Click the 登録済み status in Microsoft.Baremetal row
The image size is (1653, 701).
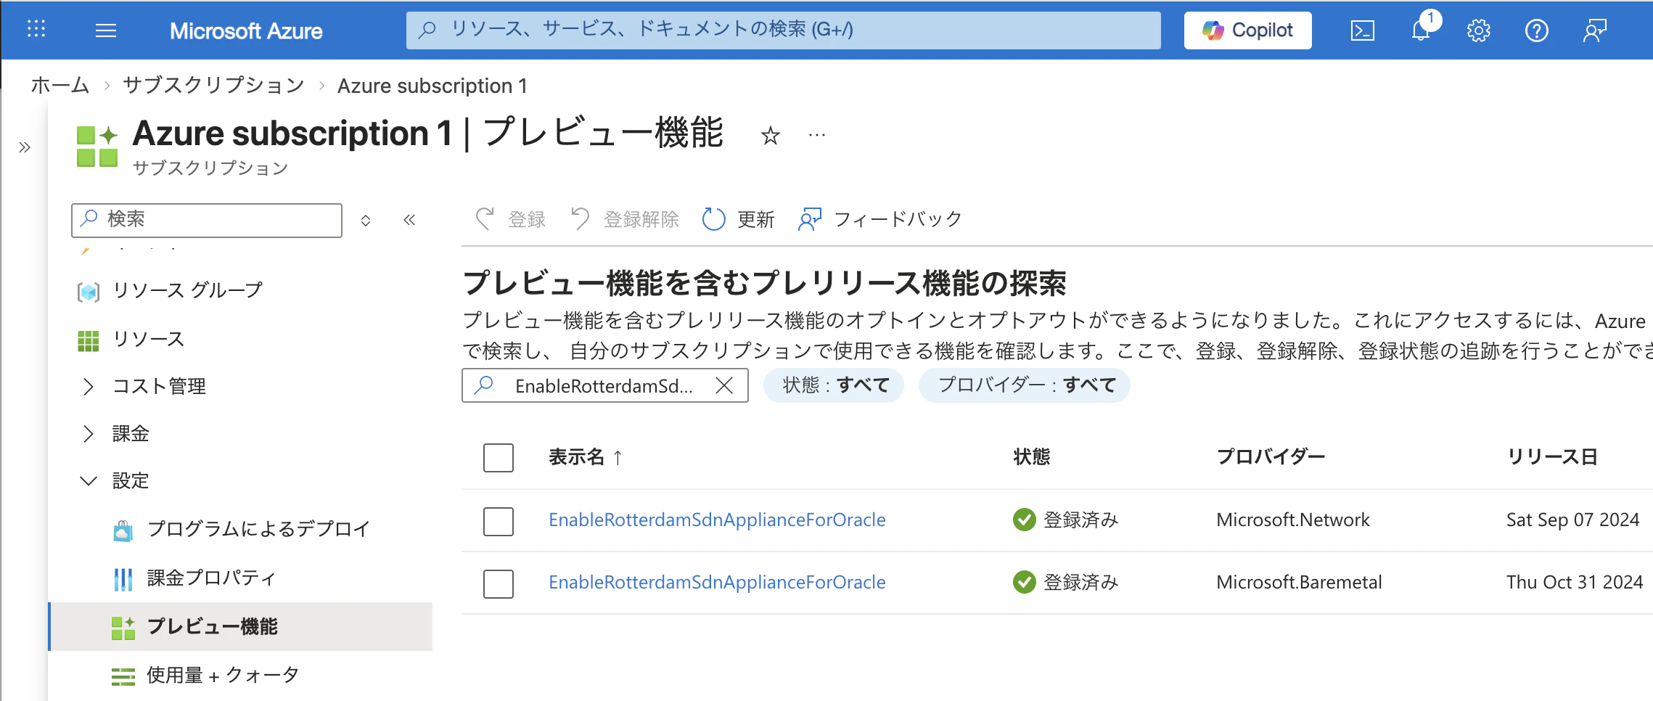pyautogui.click(x=1066, y=583)
